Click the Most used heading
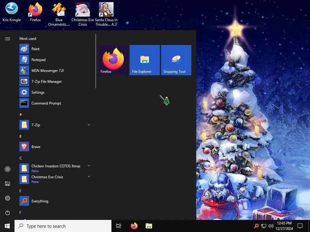 (28, 38)
